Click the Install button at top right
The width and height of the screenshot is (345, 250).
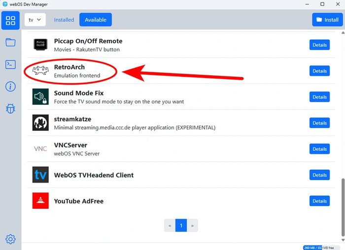tap(327, 20)
